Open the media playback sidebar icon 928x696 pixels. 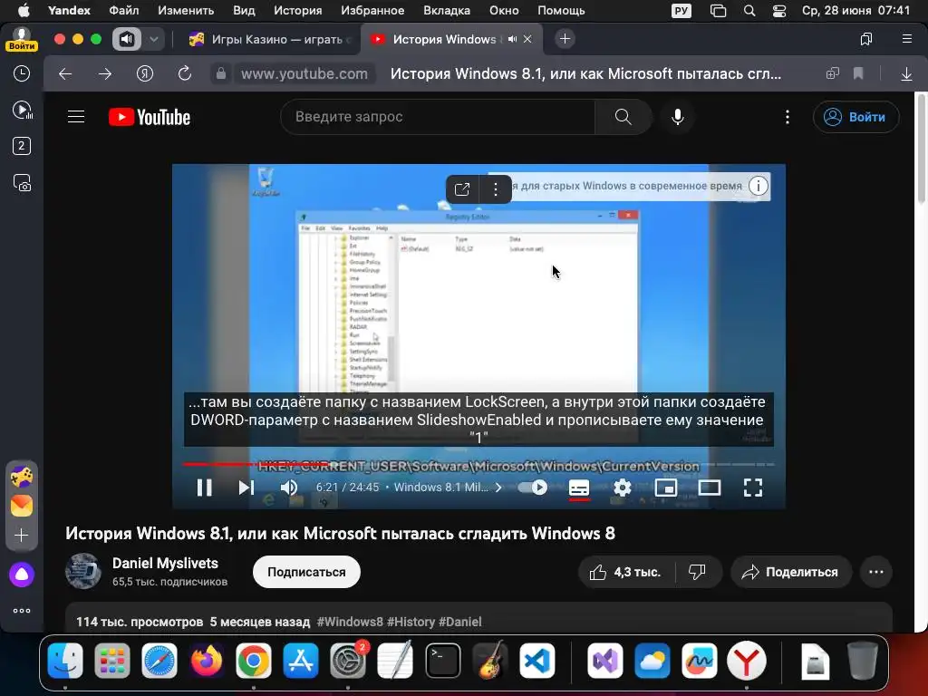point(22,110)
